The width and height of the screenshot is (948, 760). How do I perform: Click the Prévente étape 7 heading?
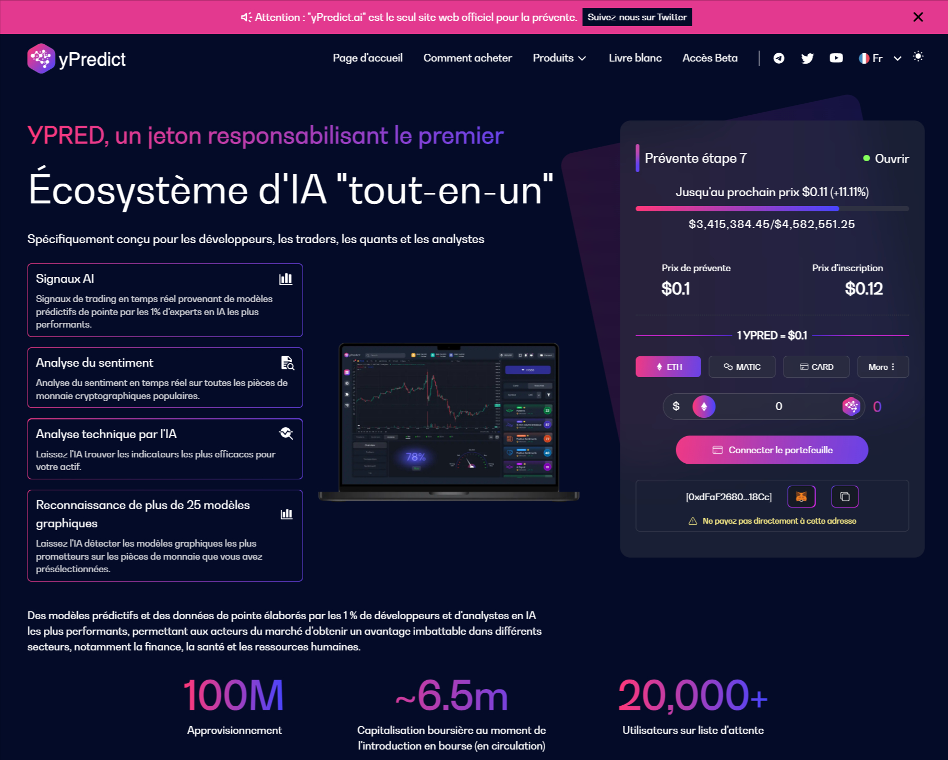click(x=695, y=158)
